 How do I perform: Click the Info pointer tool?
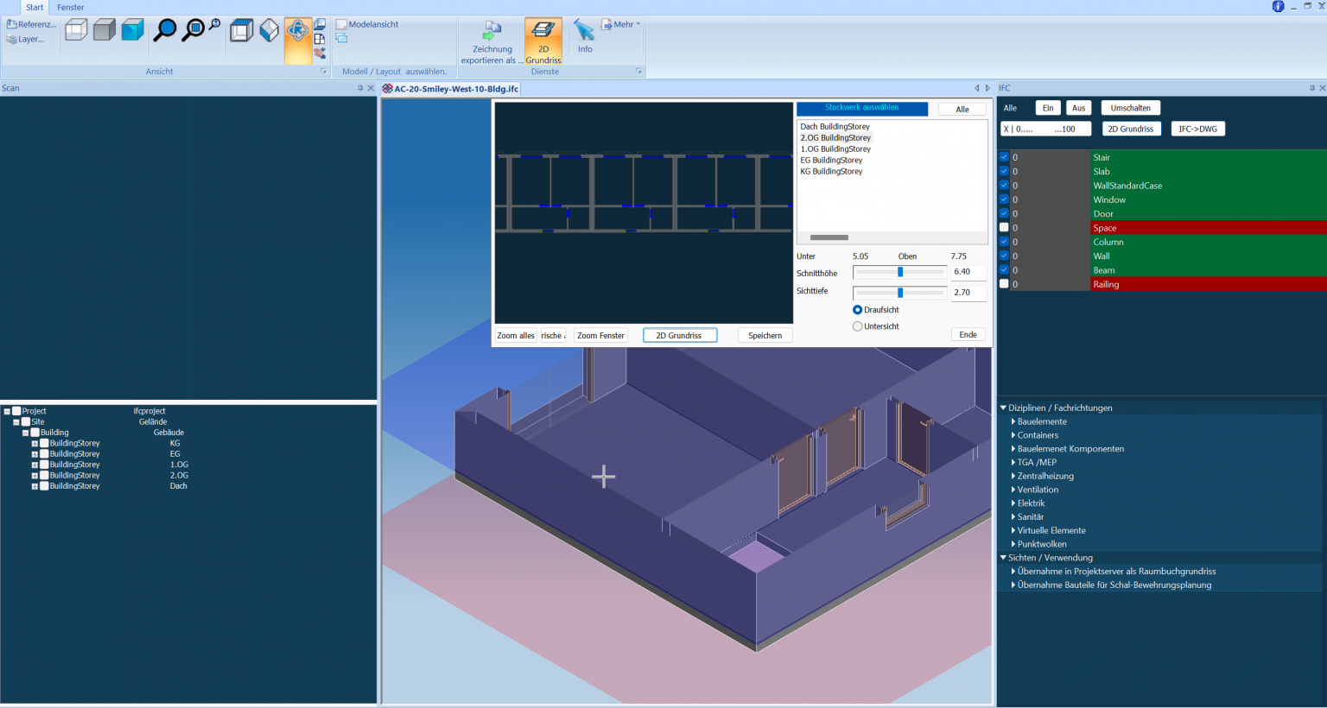(585, 36)
